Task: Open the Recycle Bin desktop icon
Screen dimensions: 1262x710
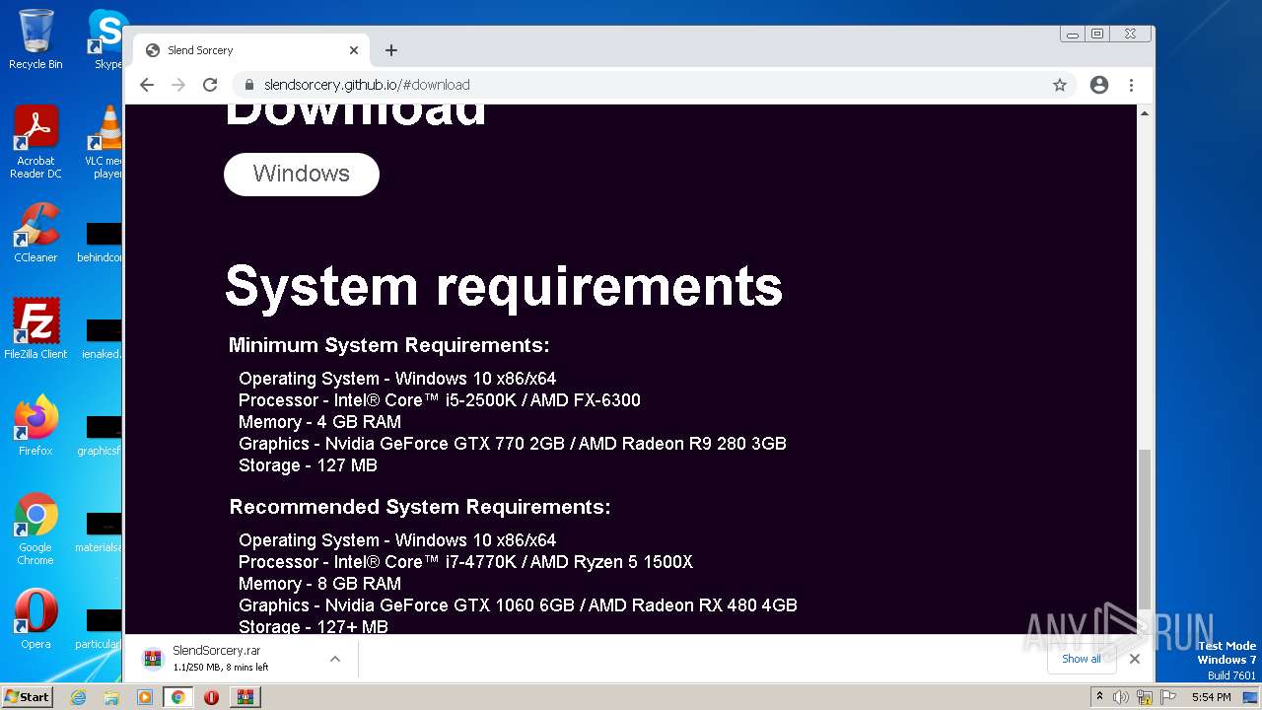Action: pyautogui.click(x=35, y=39)
